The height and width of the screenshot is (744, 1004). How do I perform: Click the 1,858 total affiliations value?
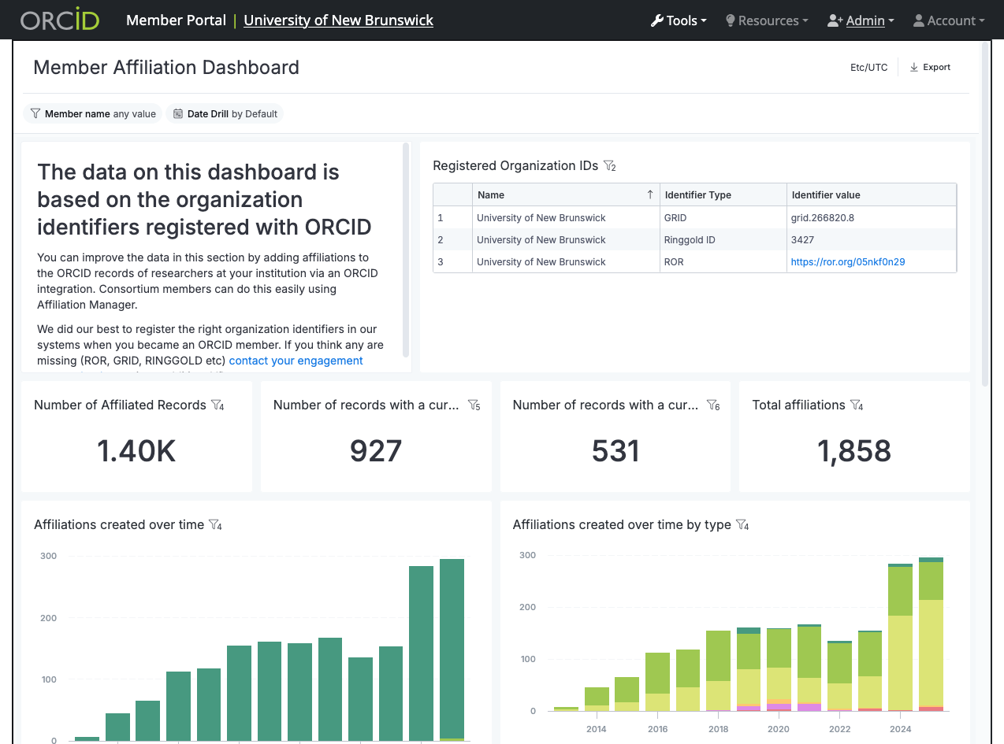coord(854,451)
